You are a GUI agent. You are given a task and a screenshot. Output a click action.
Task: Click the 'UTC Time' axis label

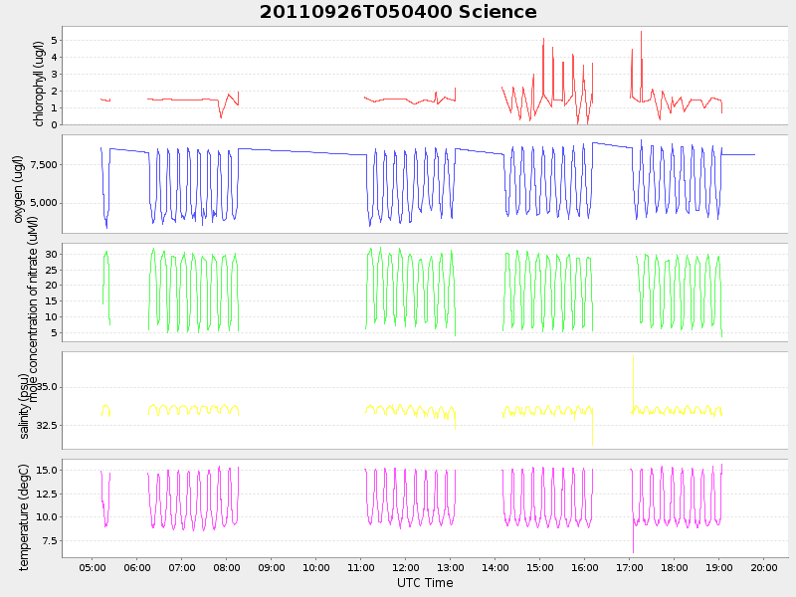(x=425, y=583)
